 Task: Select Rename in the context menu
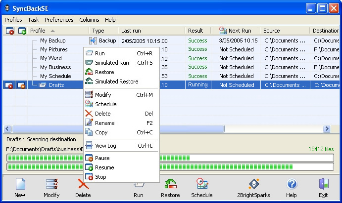[x=121, y=123]
